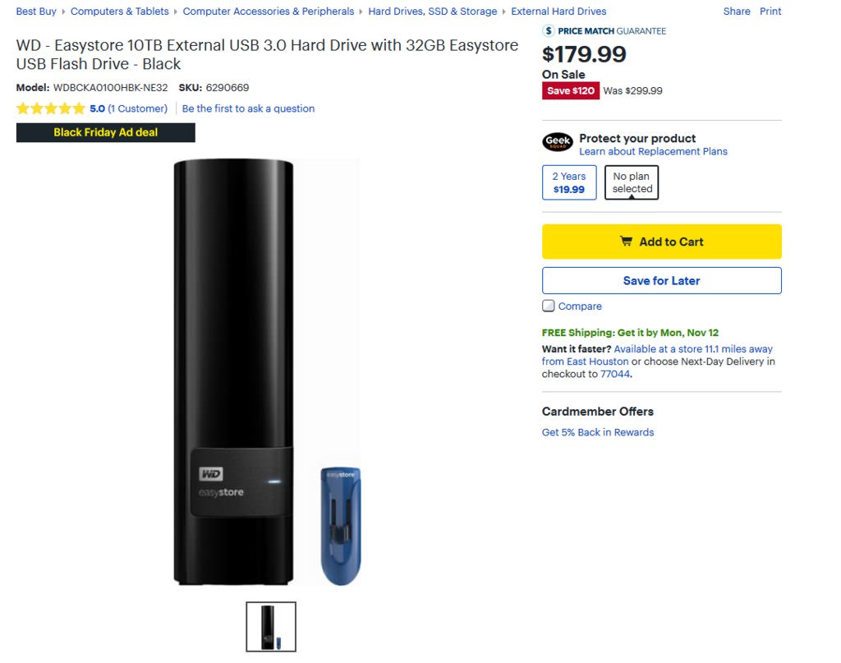Click the Geek Squad logo icon
Screen dimensions: 841x663
tap(558, 142)
